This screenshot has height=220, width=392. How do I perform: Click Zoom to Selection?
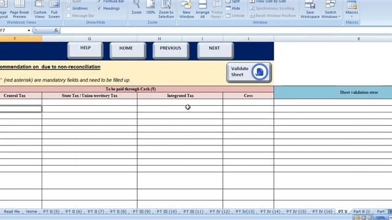tap(166, 10)
